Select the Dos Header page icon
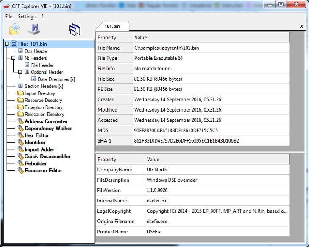 [20, 51]
